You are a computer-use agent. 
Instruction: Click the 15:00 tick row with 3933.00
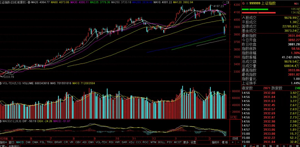tap(271, 134)
